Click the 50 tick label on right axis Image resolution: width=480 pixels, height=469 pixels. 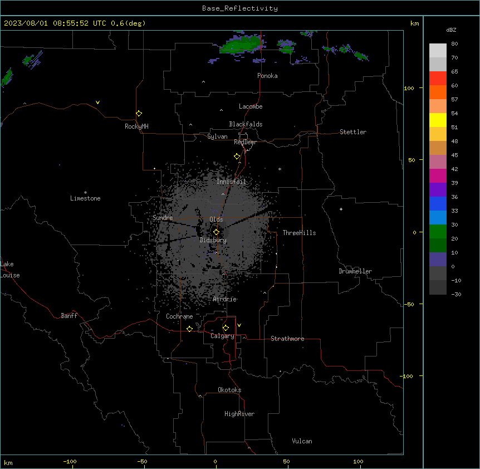pos(412,160)
